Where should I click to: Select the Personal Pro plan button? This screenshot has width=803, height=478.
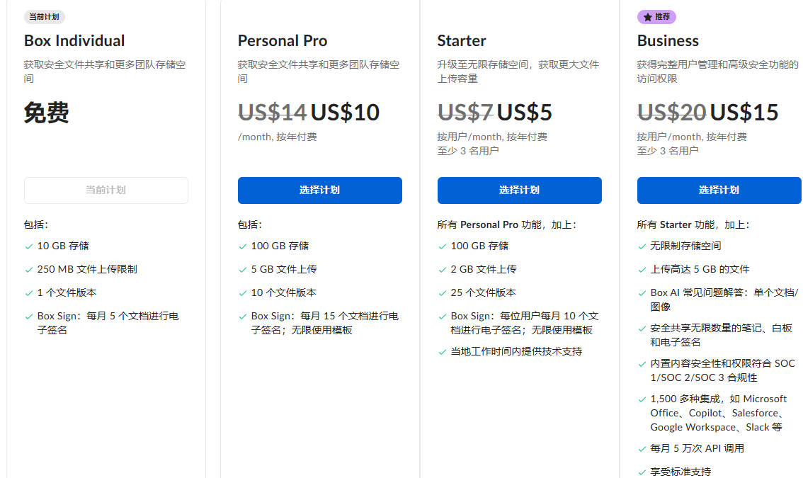[x=319, y=190]
